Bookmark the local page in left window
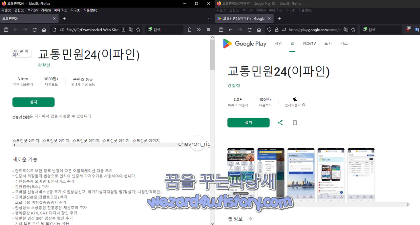 [x=138, y=30]
